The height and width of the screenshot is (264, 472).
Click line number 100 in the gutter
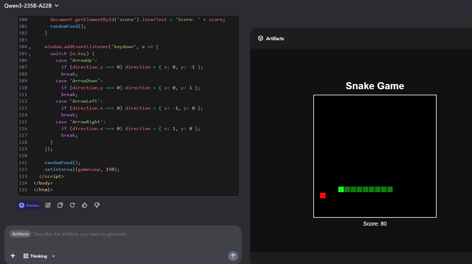point(23,19)
